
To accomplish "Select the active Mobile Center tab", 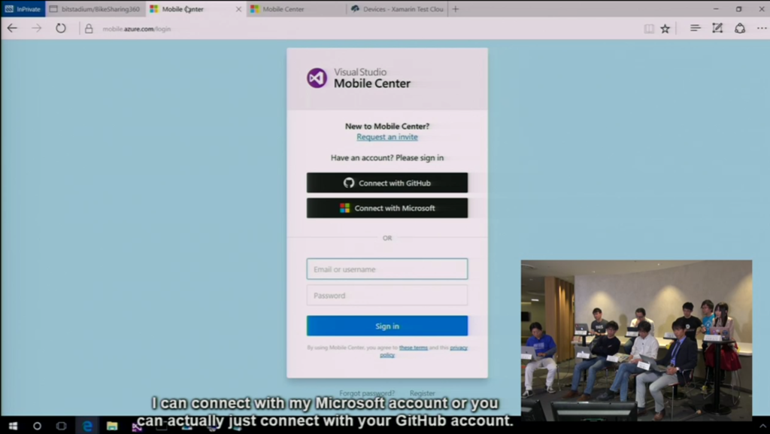I will 196,9.
